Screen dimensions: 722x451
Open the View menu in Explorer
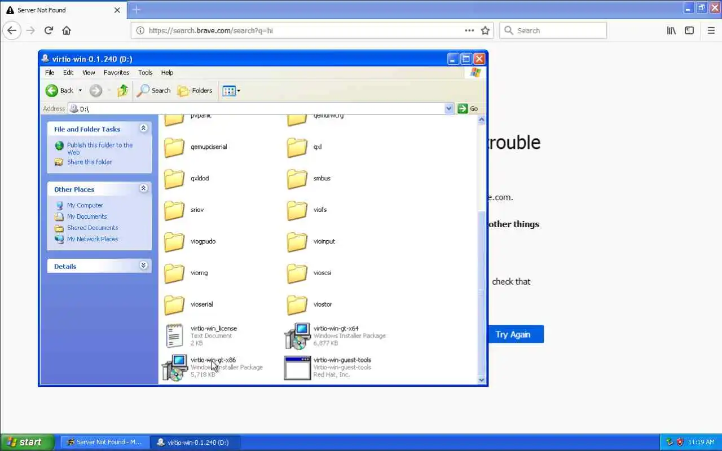pyautogui.click(x=89, y=73)
